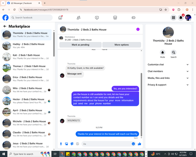Click the phone number message 5052905272
This screenshot has width=196, height=157.
point(73,120)
